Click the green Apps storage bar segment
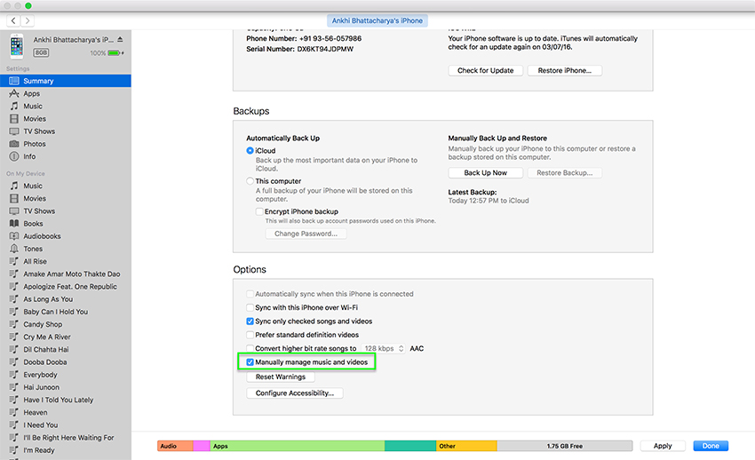Image resolution: width=755 pixels, height=460 pixels. [297, 446]
